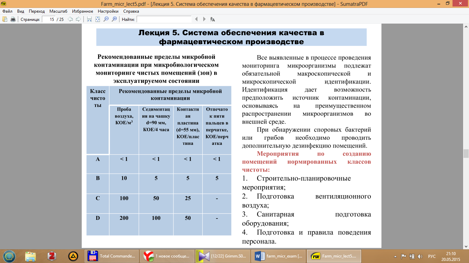Switch keyboard language РУС indicator
Screen dimensions: 469x263
pos(432,256)
